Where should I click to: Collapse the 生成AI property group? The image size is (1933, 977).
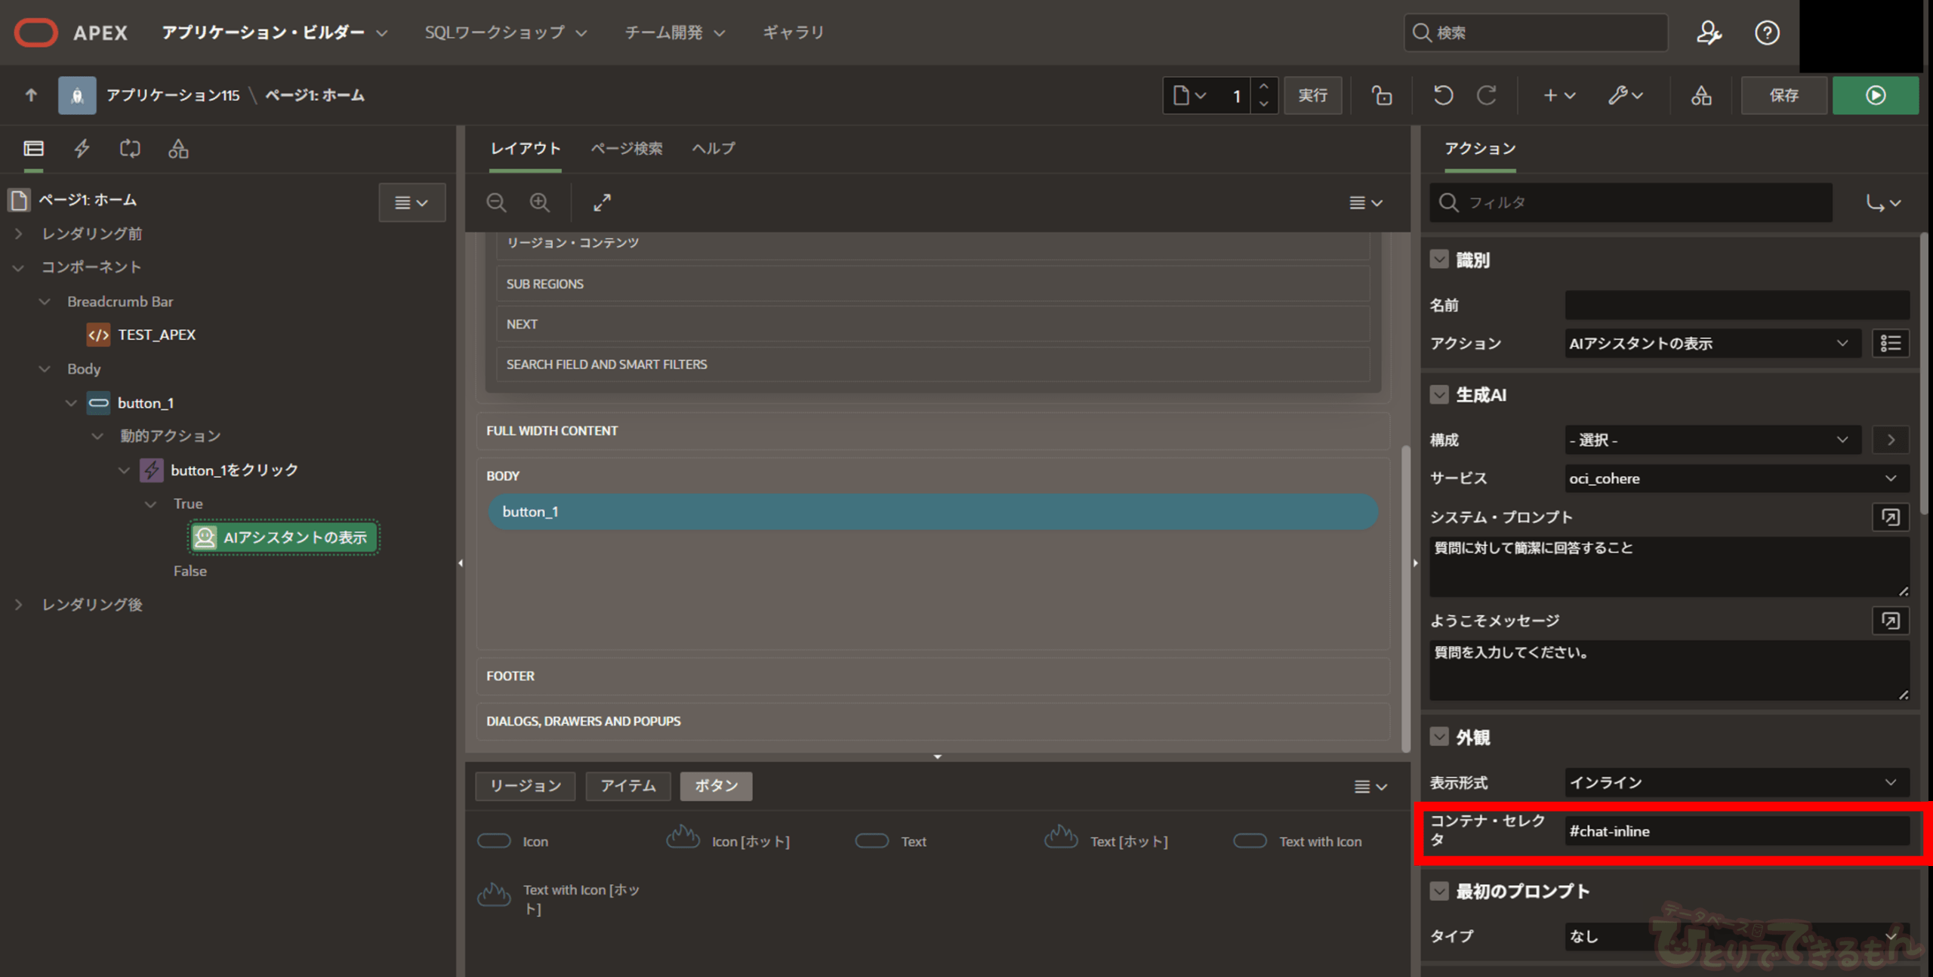click(x=1439, y=395)
